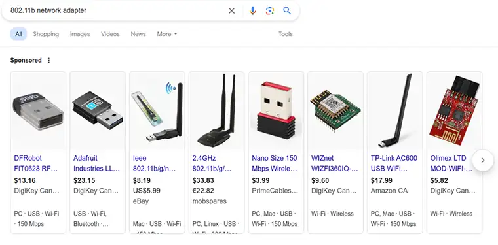Switch to the Images tab
Image resolution: width=498 pixels, height=245 pixels.
80,34
